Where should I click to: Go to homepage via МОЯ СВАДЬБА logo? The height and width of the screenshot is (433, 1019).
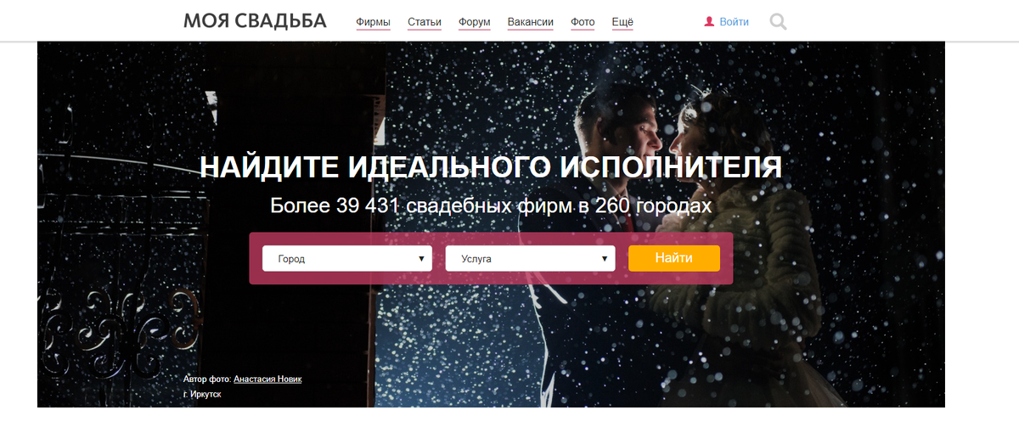point(255,21)
